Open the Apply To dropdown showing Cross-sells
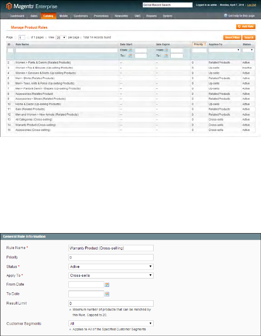 click(111, 276)
